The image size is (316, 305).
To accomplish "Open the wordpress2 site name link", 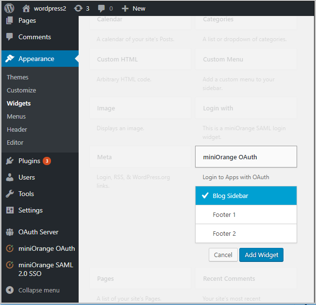I will [x=50, y=8].
